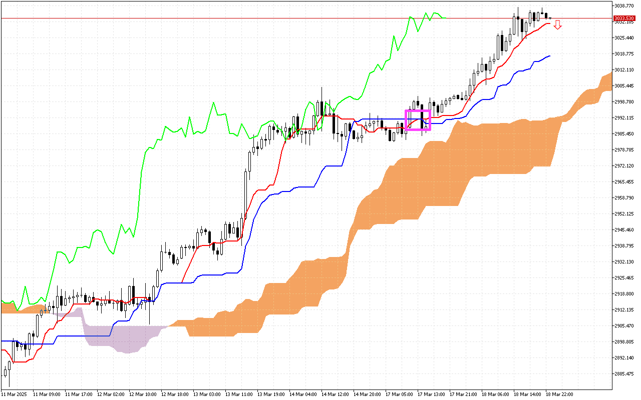Select the 2932.130 price axis label

[624, 262]
